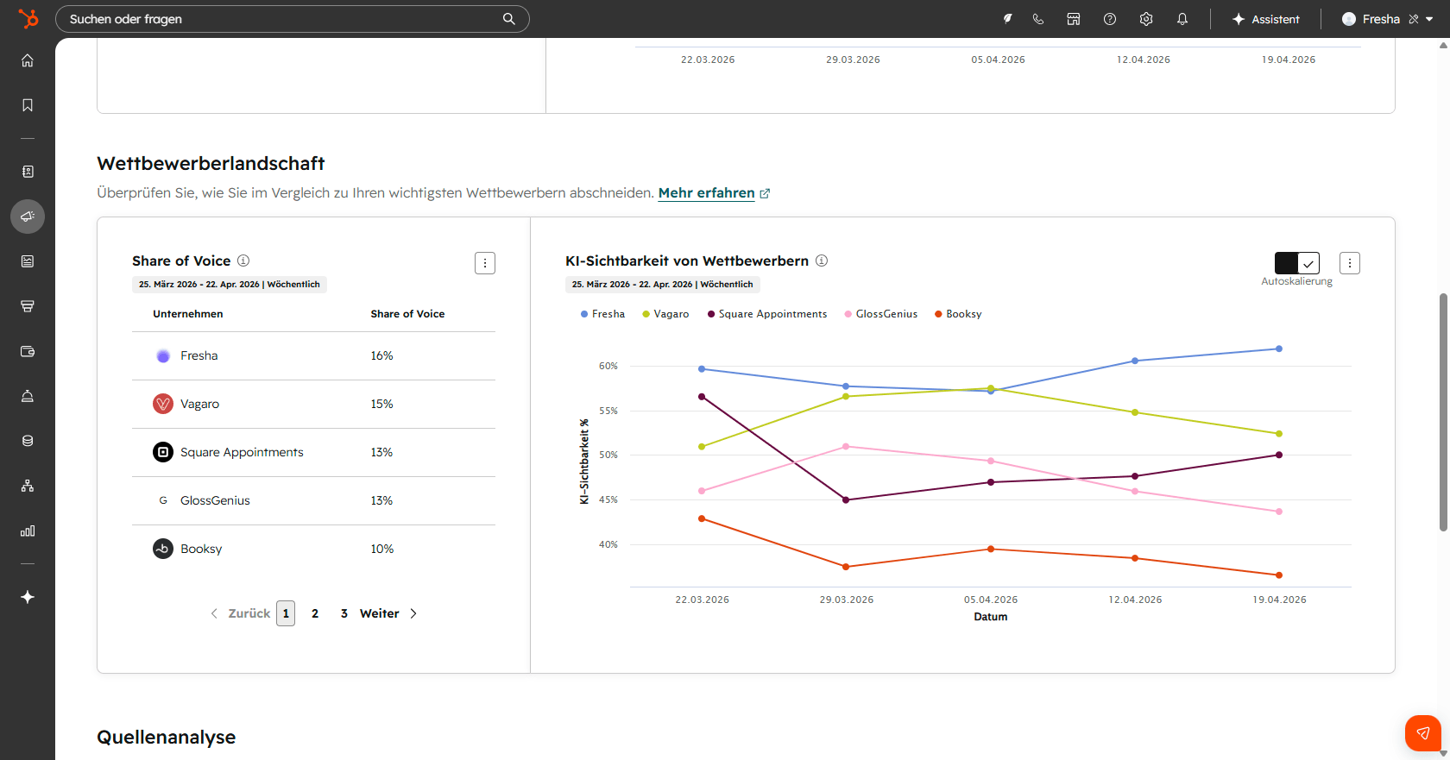Screen dimensions: 1450x760
Task: Show info for KI-Sichtbarkeit von Wettbewerbern
Action: tap(822, 261)
